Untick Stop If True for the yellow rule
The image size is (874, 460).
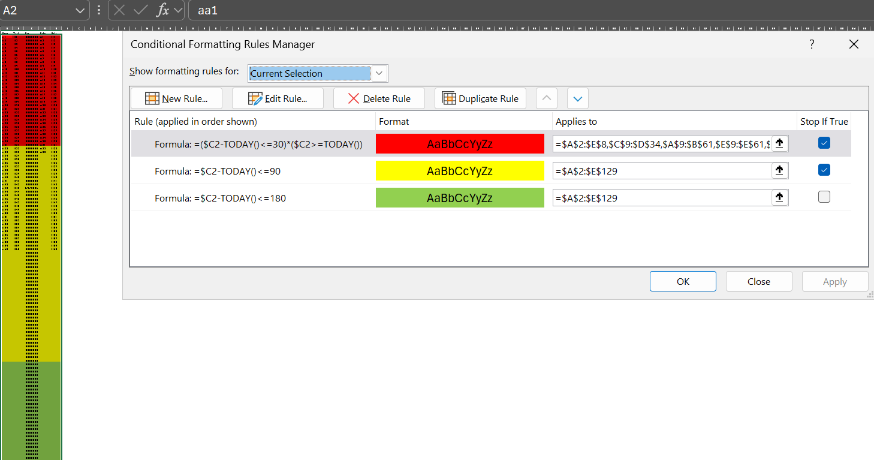(x=824, y=170)
